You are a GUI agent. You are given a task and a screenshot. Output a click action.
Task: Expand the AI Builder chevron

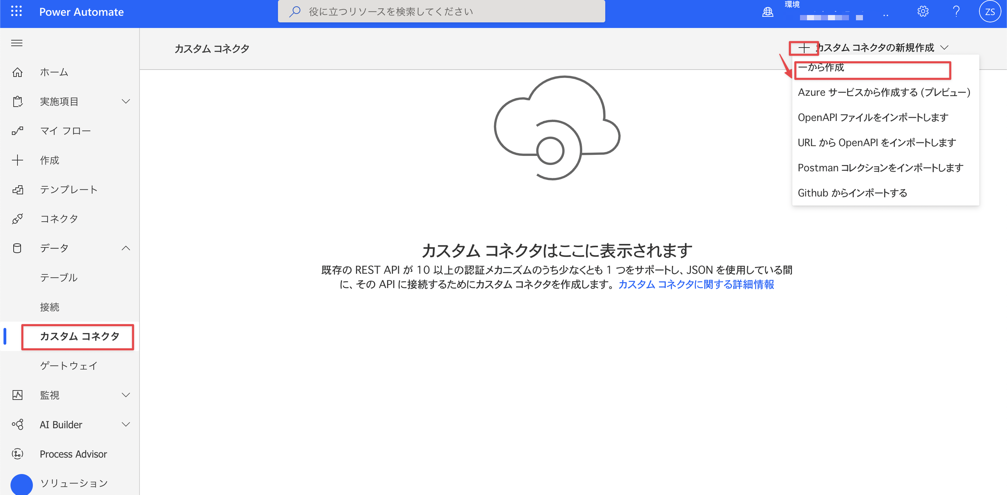point(126,424)
